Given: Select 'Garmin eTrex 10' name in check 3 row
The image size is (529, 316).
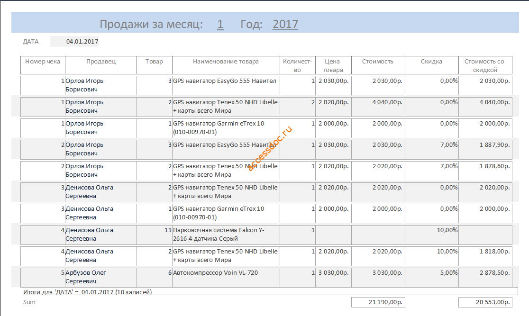Looking at the screenshot, I should coord(226,214).
